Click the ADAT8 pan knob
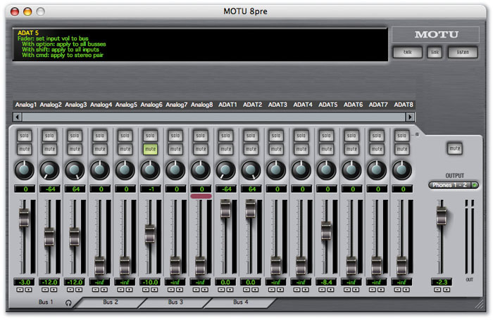 point(401,169)
